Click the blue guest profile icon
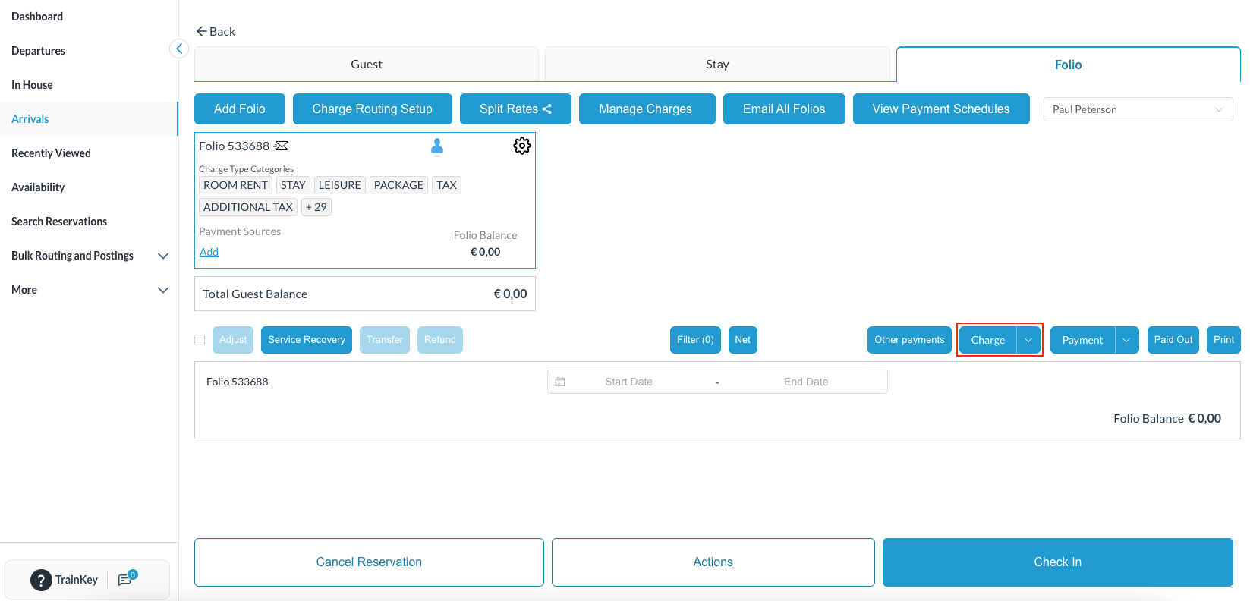Image resolution: width=1250 pixels, height=601 pixels. pyautogui.click(x=437, y=146)
